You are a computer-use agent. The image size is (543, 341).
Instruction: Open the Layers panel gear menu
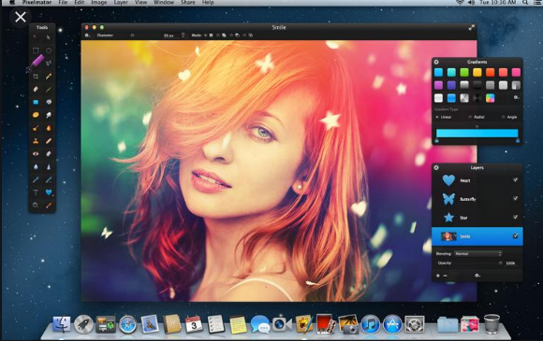[x=477, y=276]
